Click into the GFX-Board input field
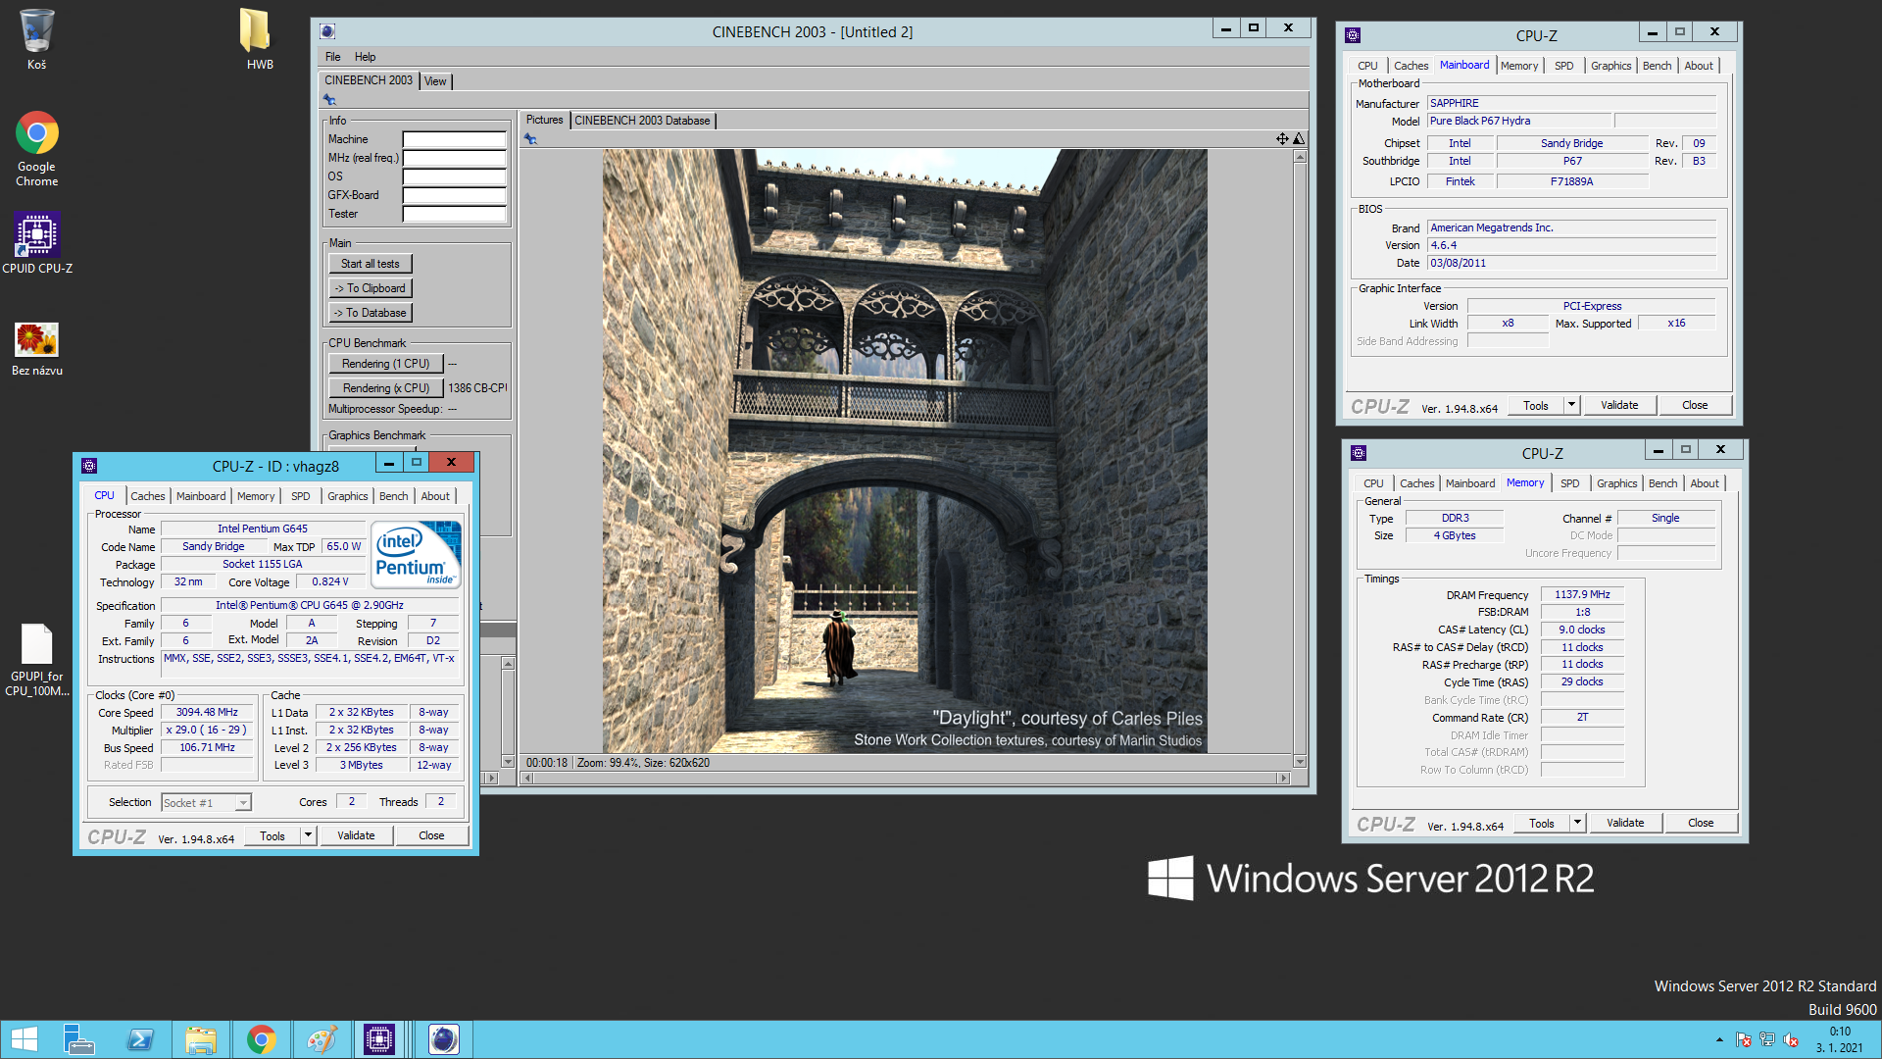 pyautogui.click(x=455, y=195)
